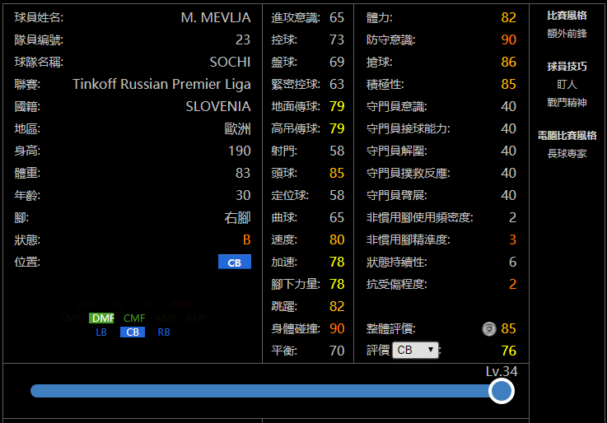Viewport: 607px width, 423px height.
Task: Click the foot value 右腳
Action: coord(237,218)
